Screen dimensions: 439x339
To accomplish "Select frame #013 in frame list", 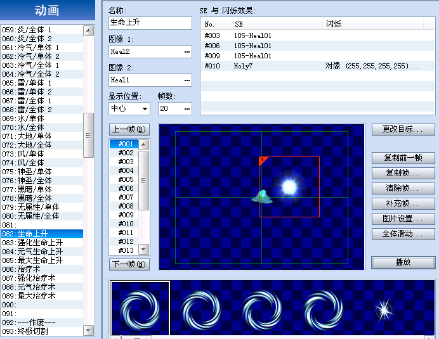I will 124,250.
